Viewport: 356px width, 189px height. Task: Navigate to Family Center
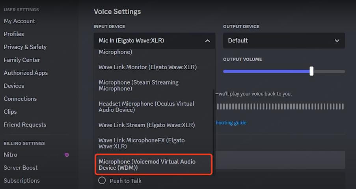pyautogui.click(x=22, y=60)
